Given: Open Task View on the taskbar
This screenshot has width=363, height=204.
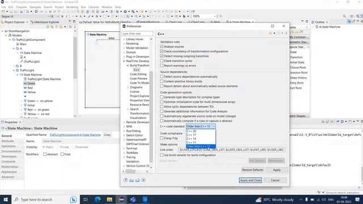Looking at the screenshot, I should pyautogui.click(x=85, y=199).
